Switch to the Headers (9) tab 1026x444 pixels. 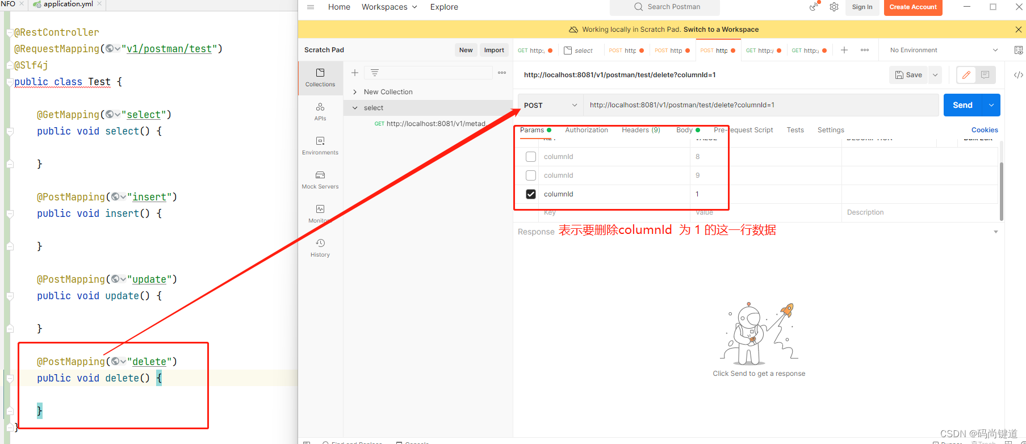click(x=641, y=130)
